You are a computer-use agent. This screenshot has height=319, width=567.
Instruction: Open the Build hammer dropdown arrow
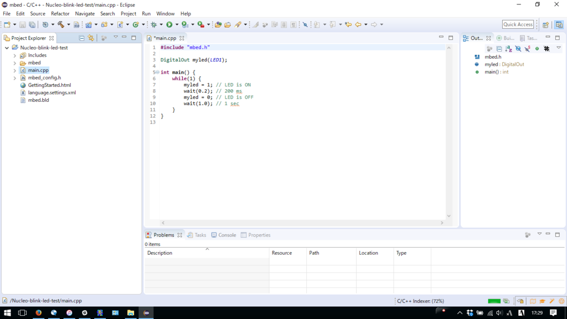coord(68,24)
